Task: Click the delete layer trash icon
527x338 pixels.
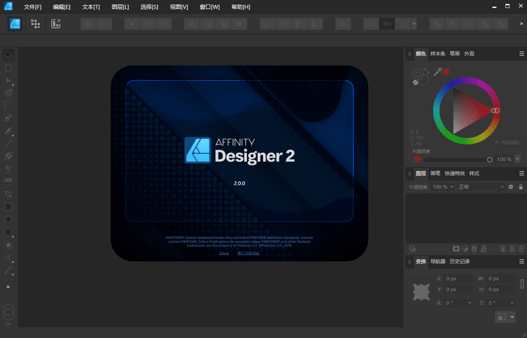Action: pos(521,248)
